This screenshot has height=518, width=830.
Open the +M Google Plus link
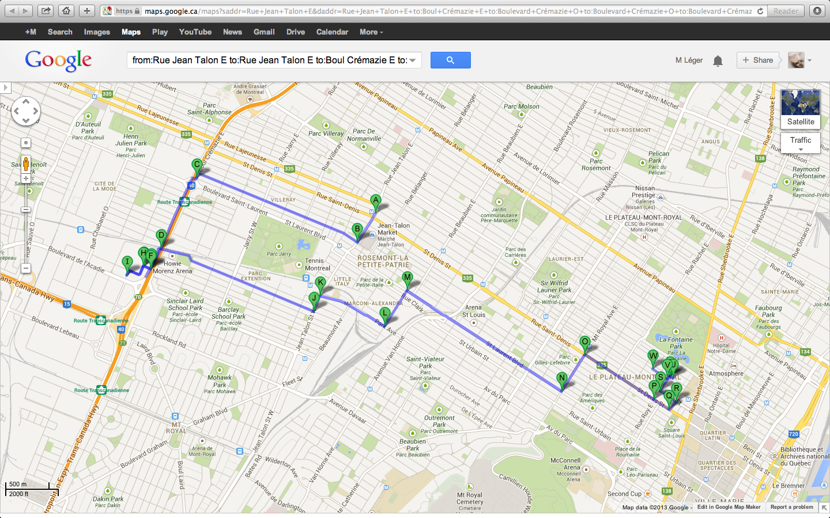[x=31, y=32]
